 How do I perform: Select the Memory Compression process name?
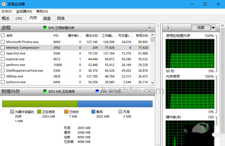pyautogui.click(x=22, y=47)
